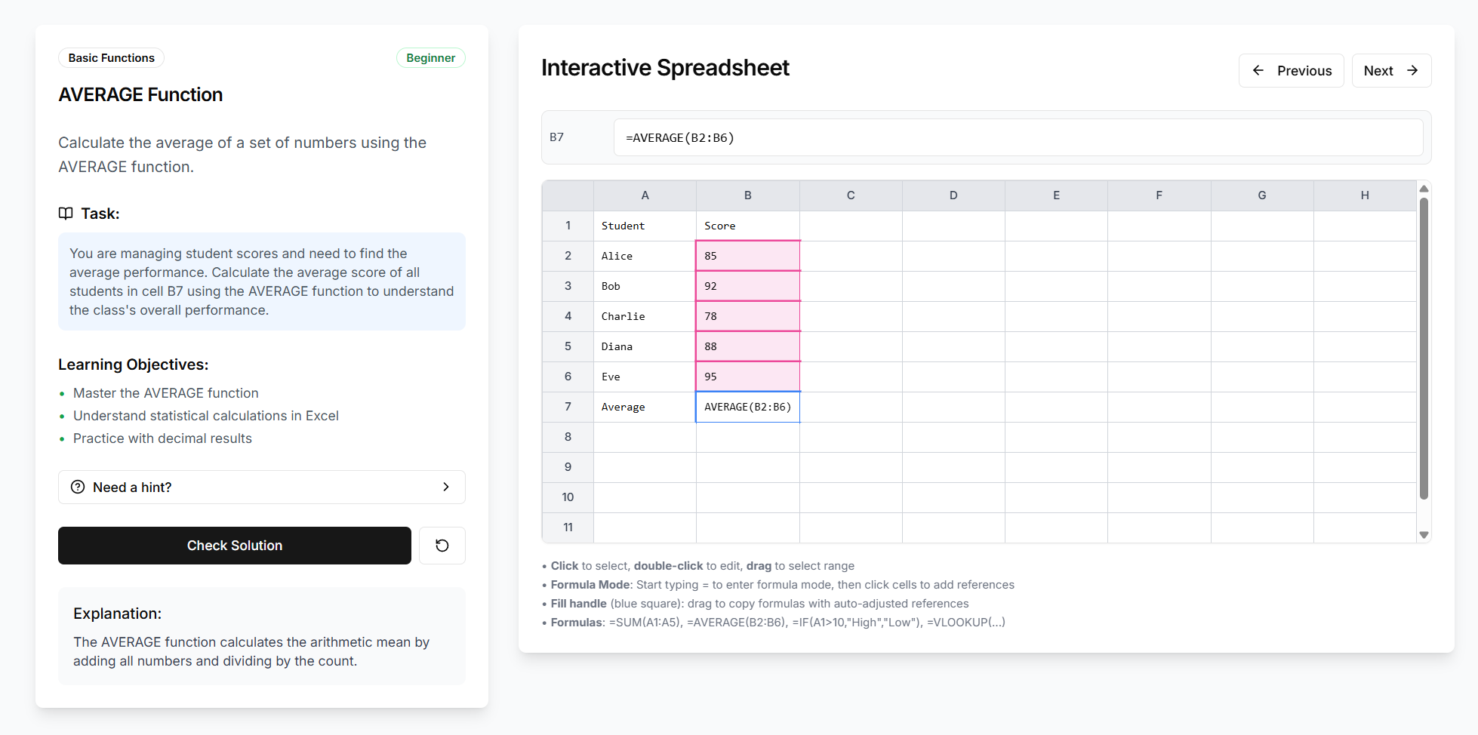Select empty cell B8
Image resolution: width=1478 pixels, height=735 pixels.
[x=748, y=437]
